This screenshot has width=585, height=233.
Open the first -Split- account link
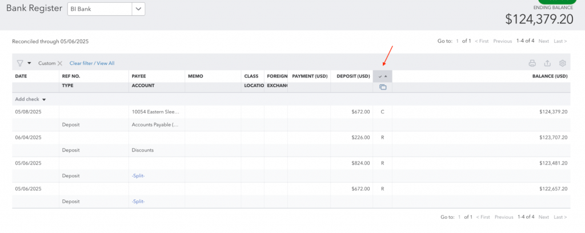(x=138, y=175)
